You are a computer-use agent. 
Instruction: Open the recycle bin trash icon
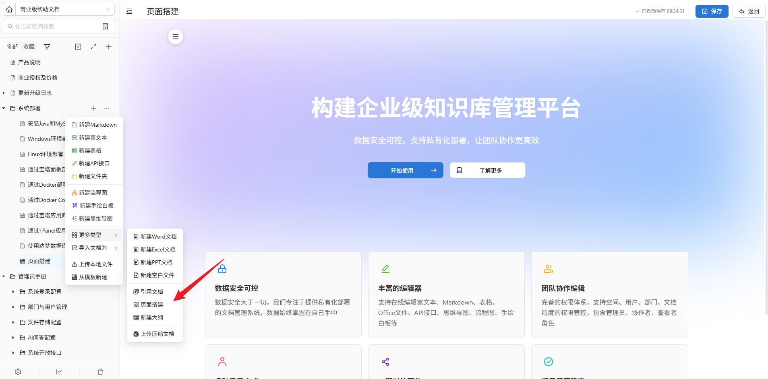pyautogui.click(x=100, y=372)
